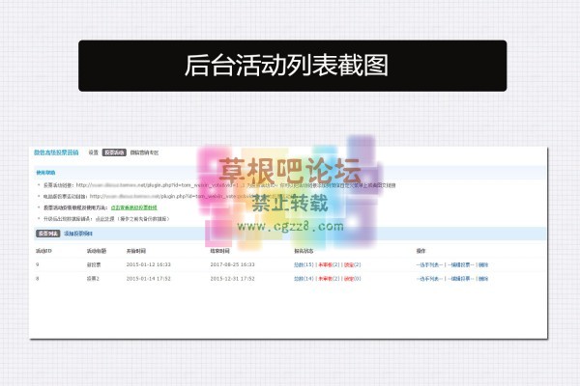
Task: Click the blue add-vote-activity link beside 投票列表
Action: 78,234
